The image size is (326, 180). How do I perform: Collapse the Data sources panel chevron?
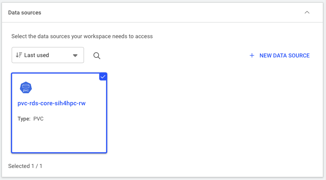click(x=307, y=12)
